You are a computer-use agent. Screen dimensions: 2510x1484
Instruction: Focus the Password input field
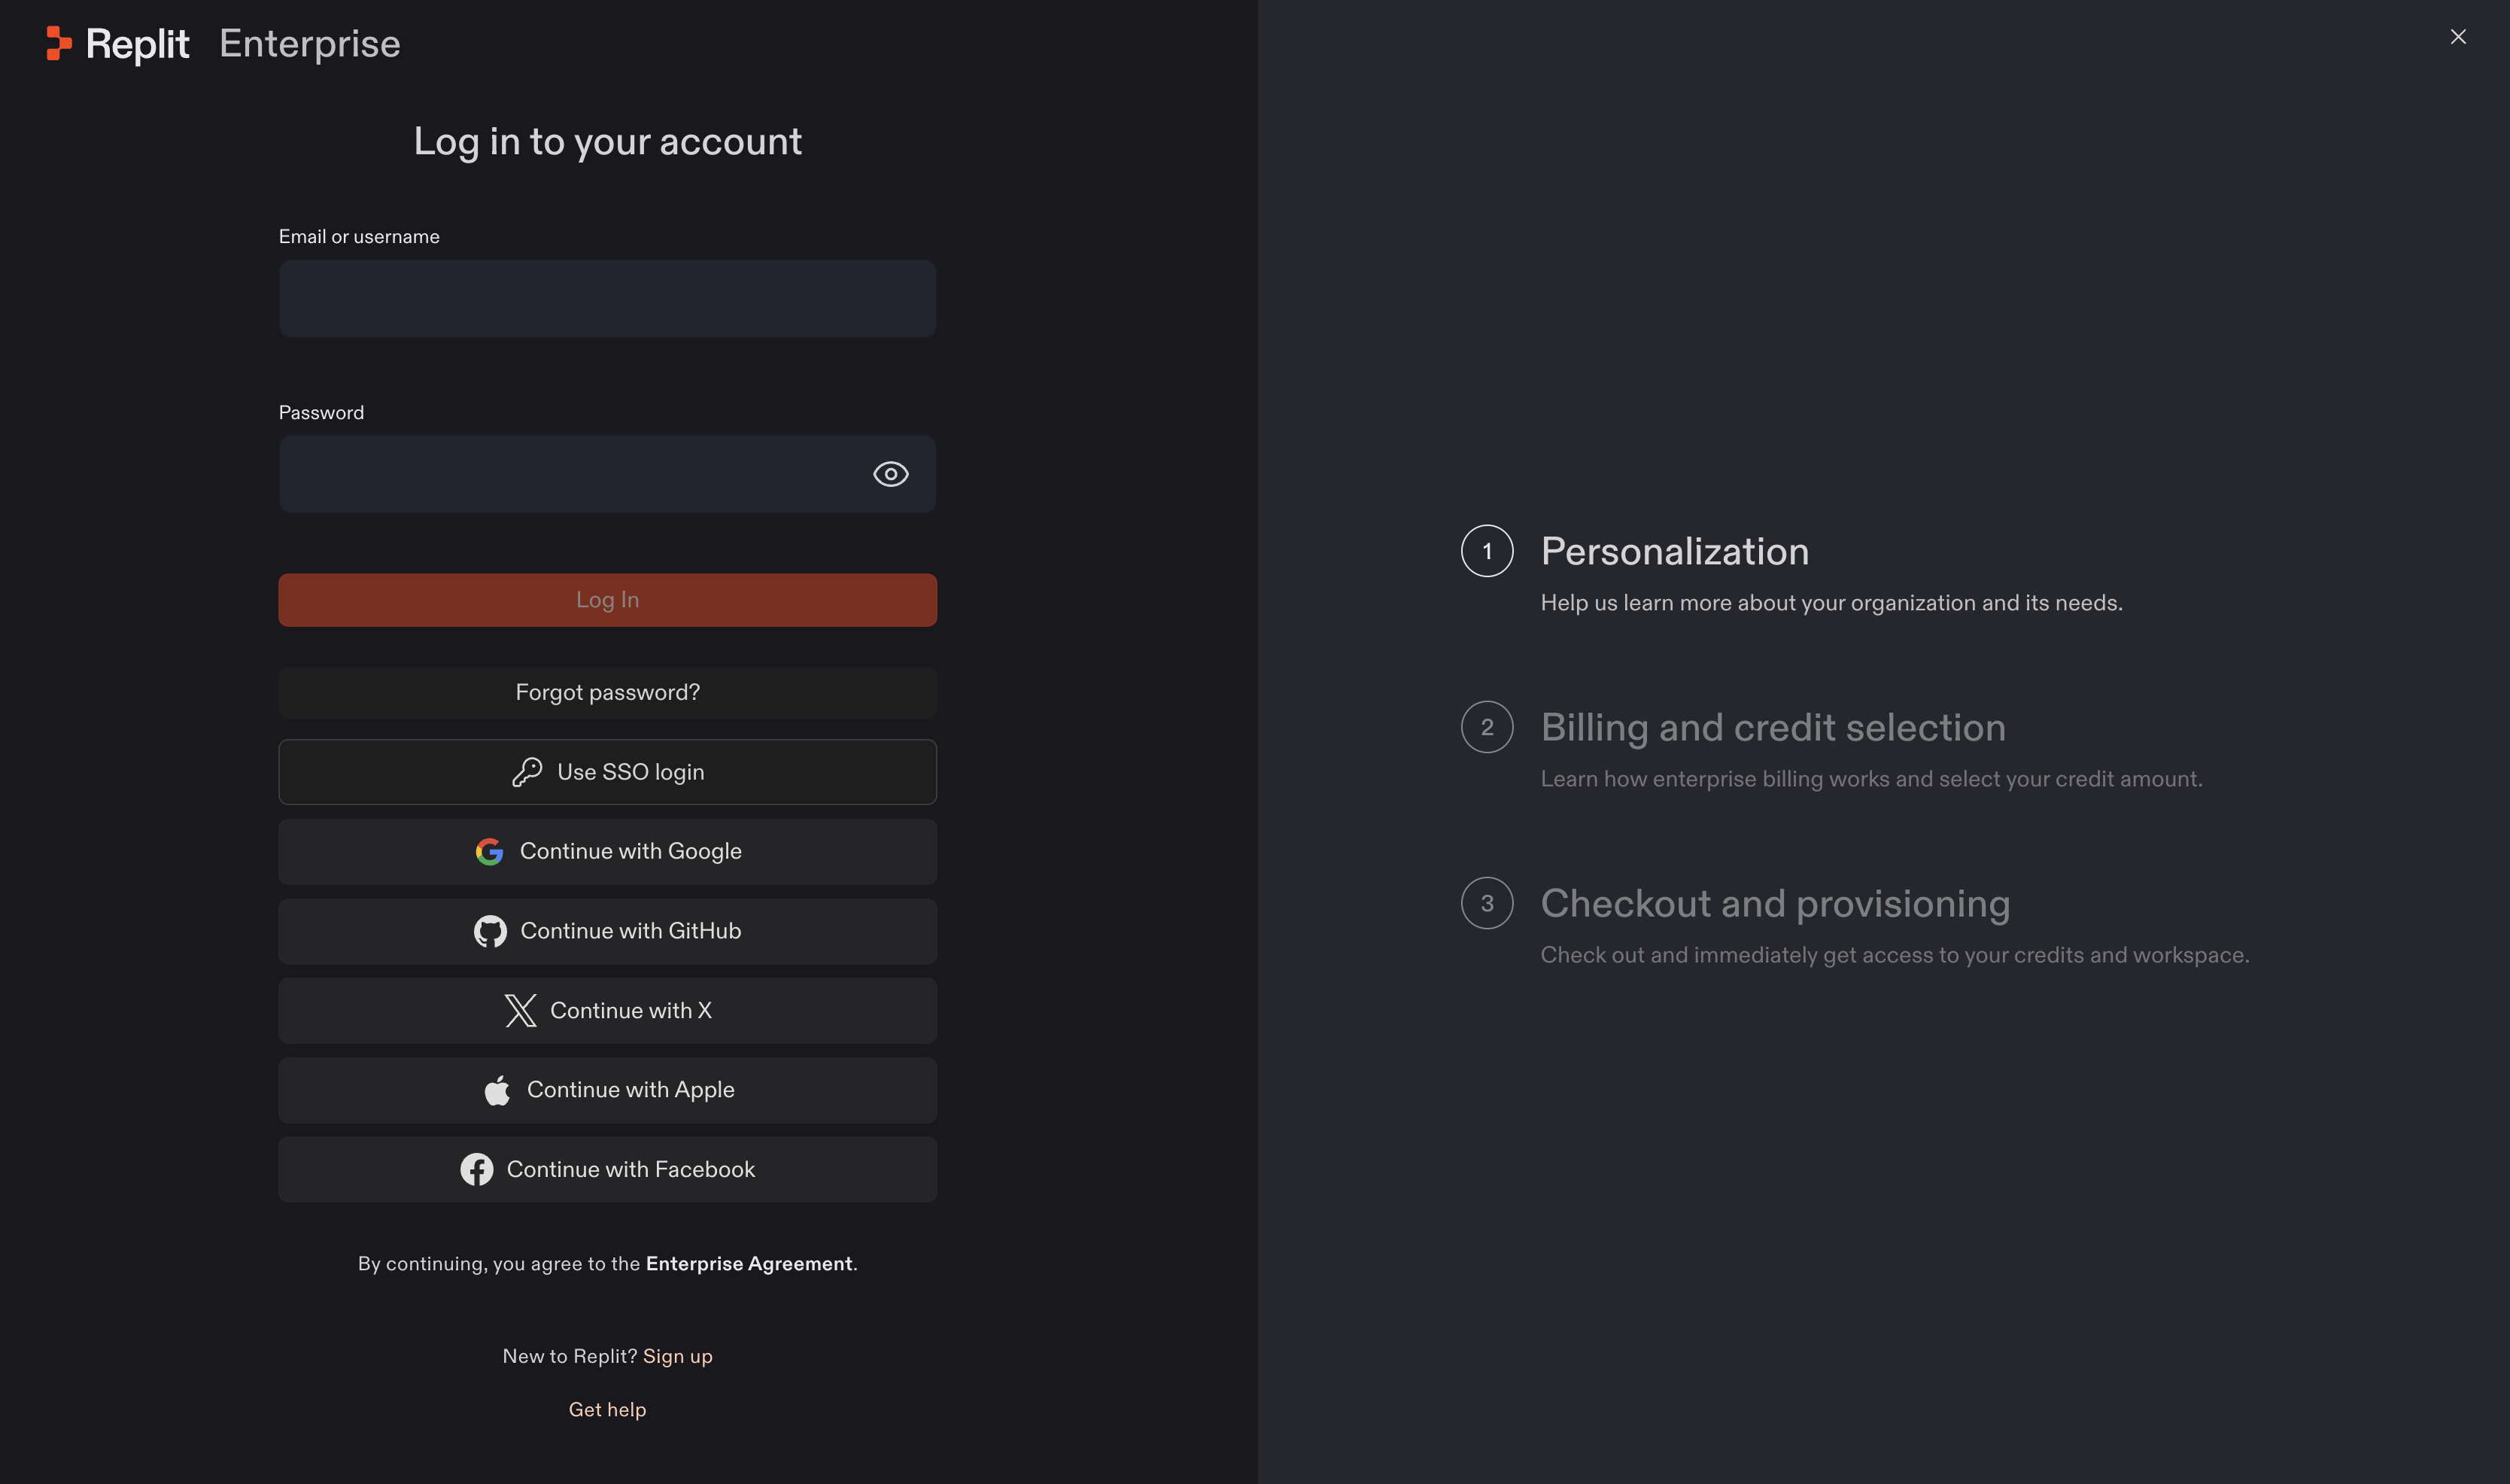(608, 474)
